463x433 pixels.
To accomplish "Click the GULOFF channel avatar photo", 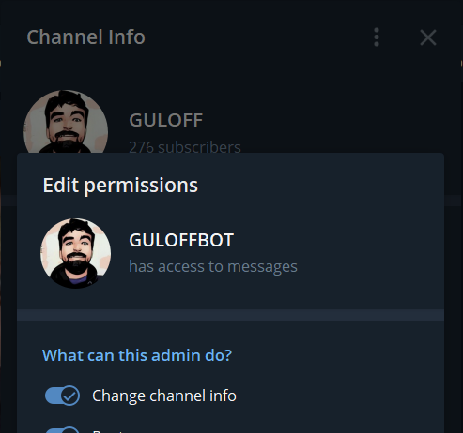I will click(66, 122).
